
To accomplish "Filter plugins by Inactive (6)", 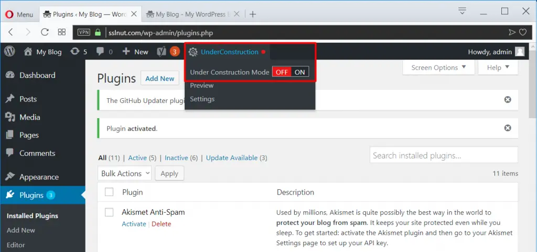I will click(x=181, y=158).
